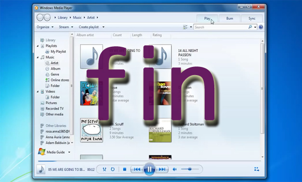302x182 pixels.
Task: Open the Burn tab
Action: pos(230,18)
